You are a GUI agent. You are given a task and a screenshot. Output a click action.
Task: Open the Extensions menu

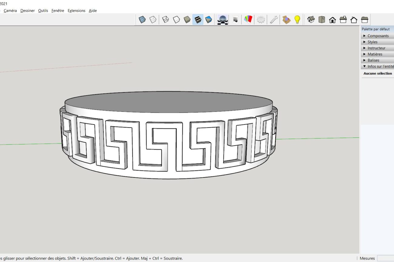76,11
